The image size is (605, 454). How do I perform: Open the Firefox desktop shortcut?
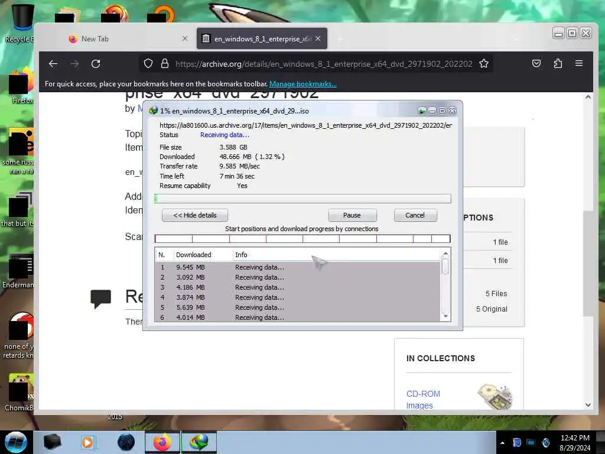21,87
